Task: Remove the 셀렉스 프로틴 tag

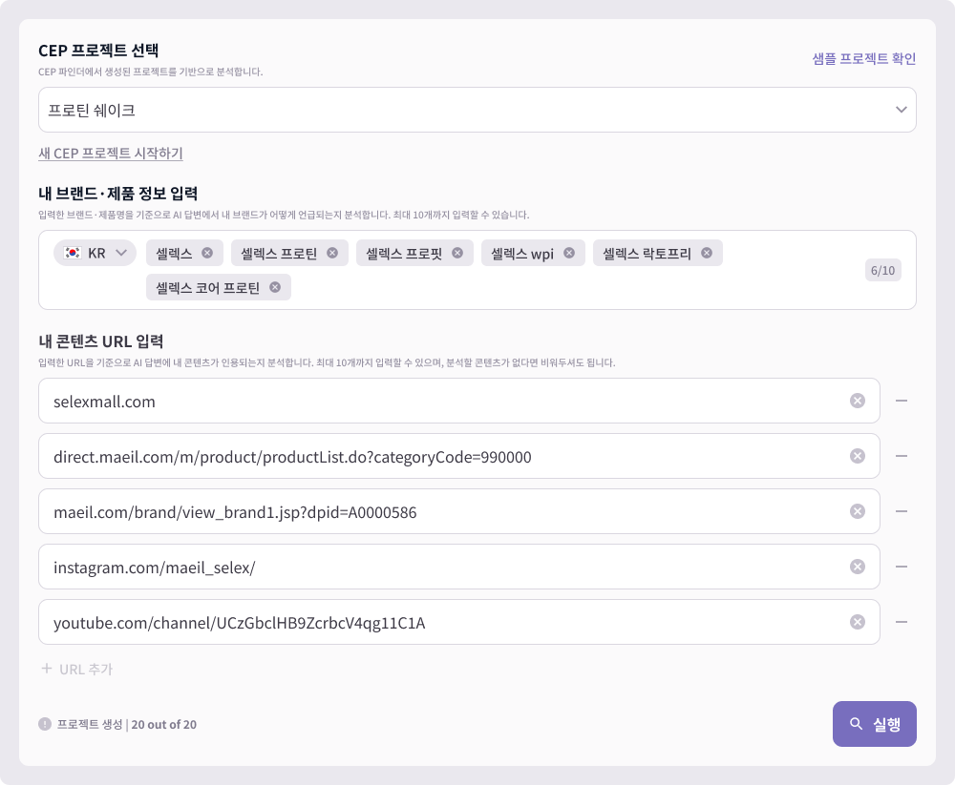Action: coord(332,253)
